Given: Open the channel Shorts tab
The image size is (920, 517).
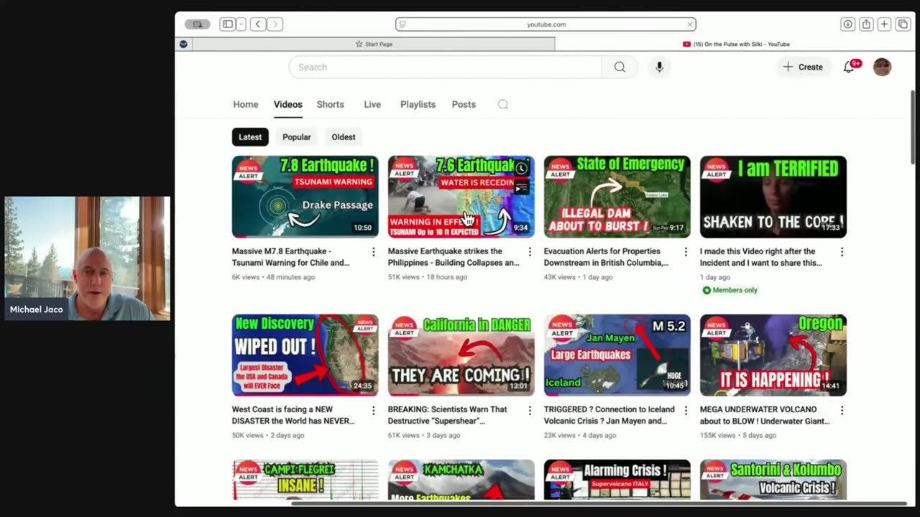Looking at the screenshot, I should (330, 104).
